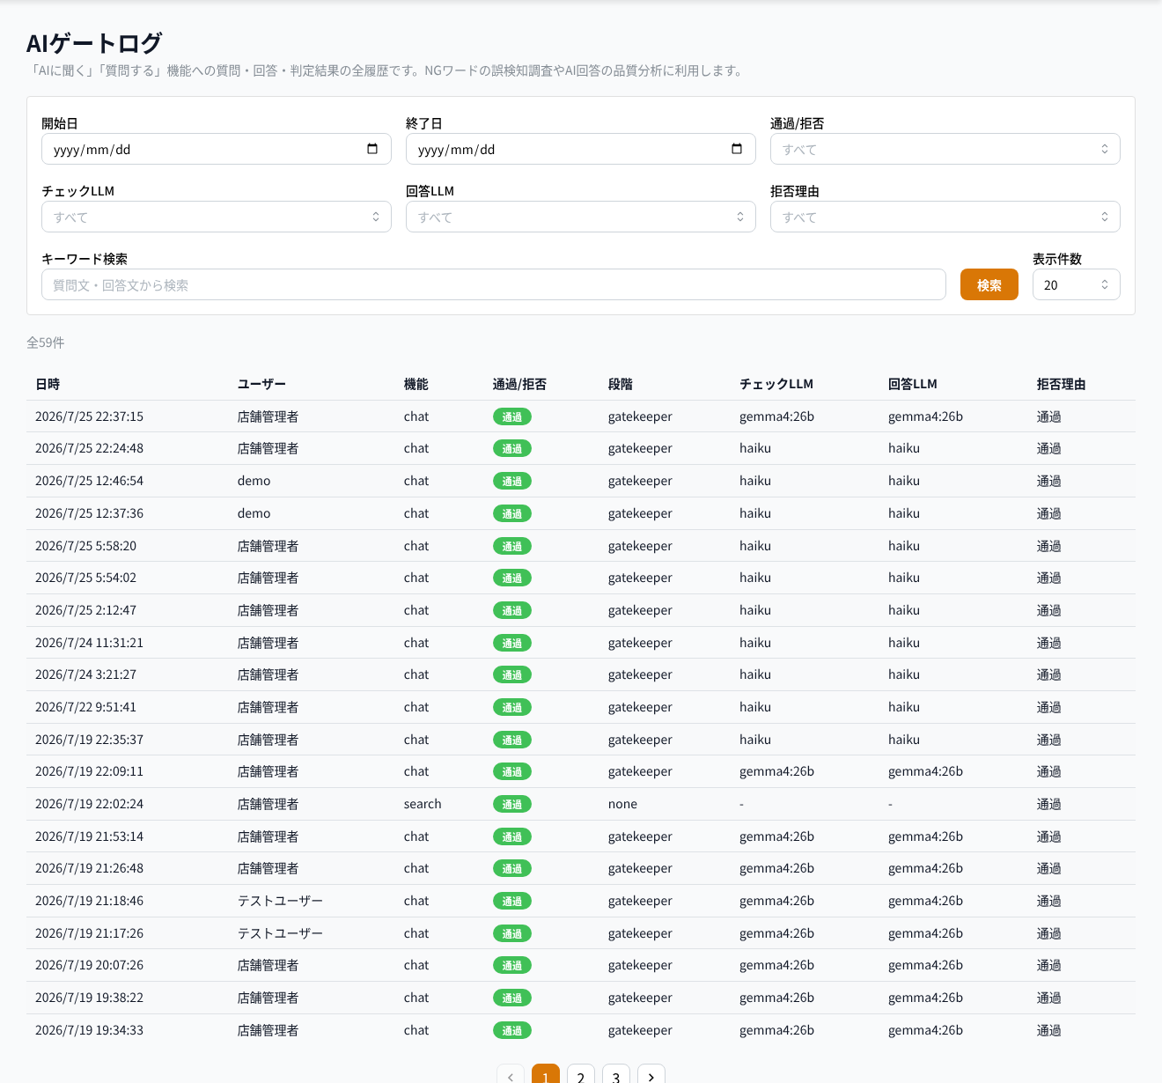Select the row dated 2026/7/24 3:21:27
The width and height of the screenshot is (1162, 1083).
[581, 674]
